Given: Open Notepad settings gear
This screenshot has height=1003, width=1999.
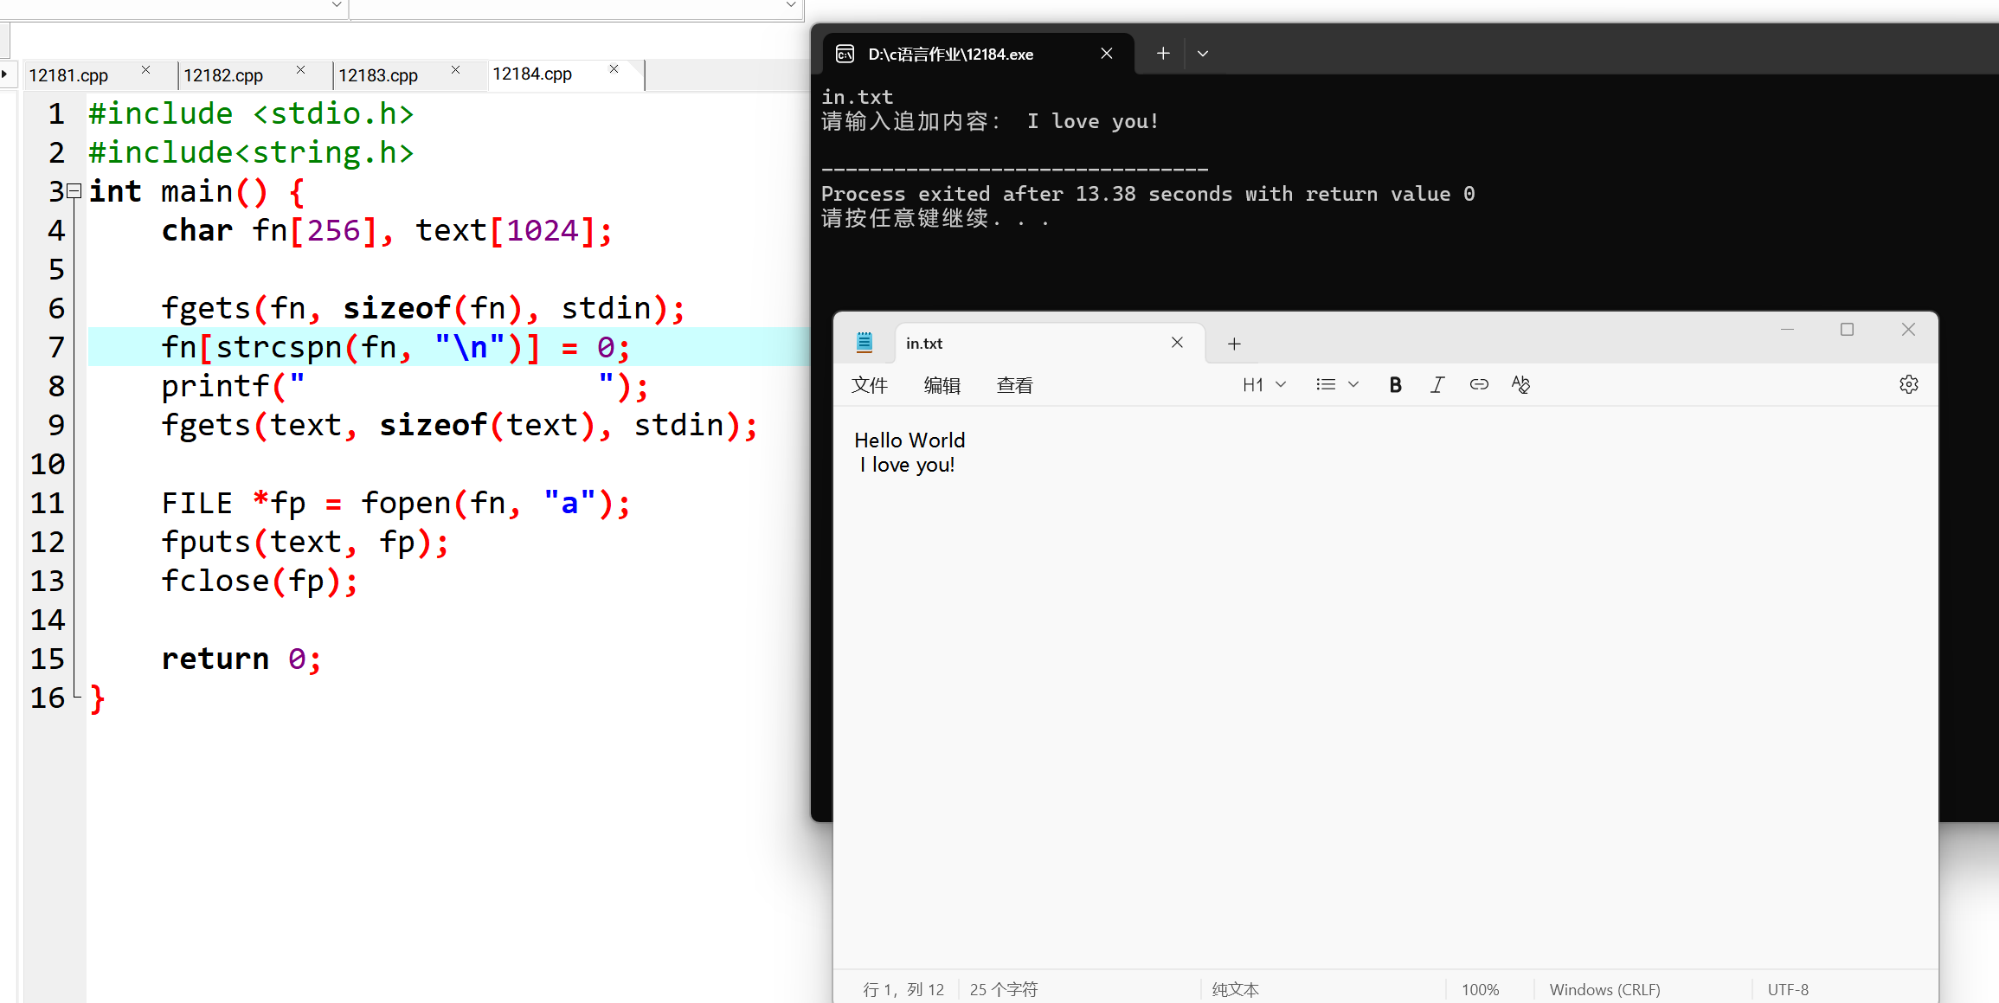Looking at the screenshot, I should pyautogui.click(x=1908, y=385).
